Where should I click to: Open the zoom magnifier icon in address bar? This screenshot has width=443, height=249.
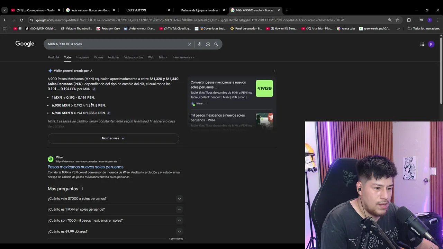pyautogui.click(x=390, y=20)
